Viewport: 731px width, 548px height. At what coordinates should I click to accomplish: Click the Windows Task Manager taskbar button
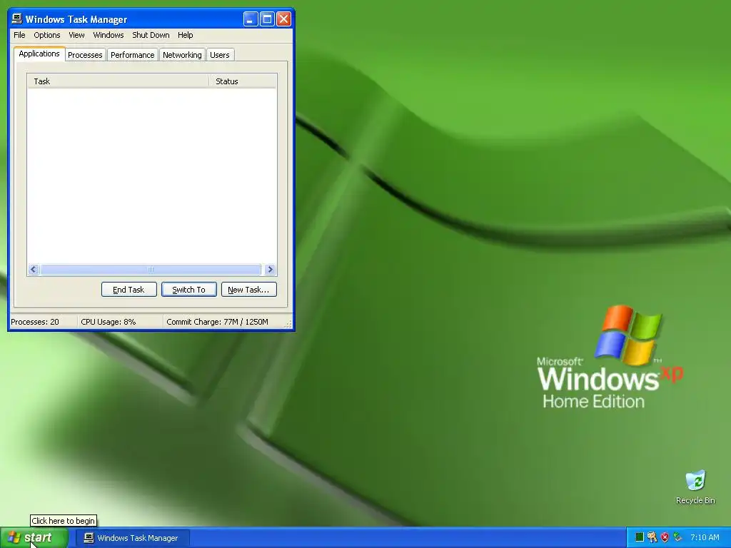pos(132,538)
